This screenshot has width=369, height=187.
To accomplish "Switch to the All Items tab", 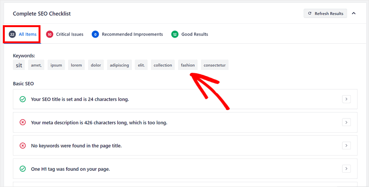I will (x=22, y=34).
